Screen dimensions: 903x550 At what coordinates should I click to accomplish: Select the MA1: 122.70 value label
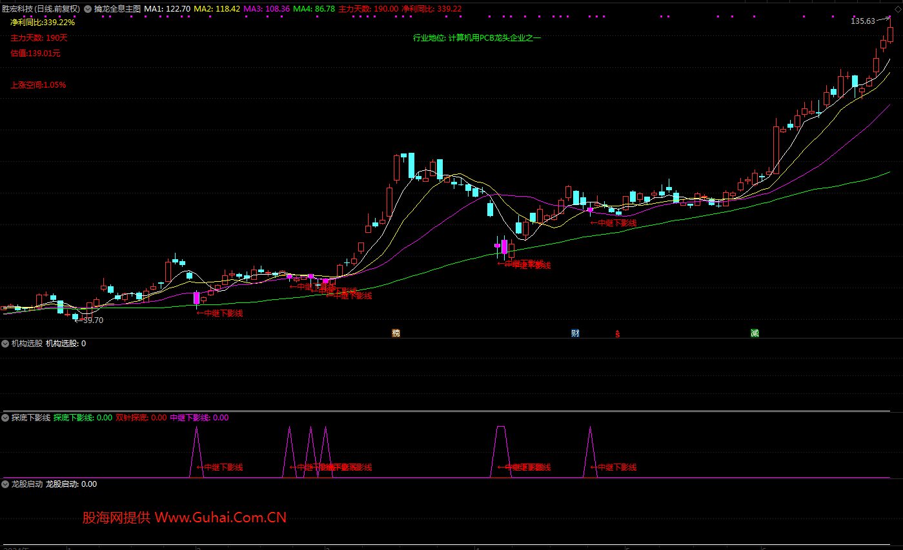167,9
